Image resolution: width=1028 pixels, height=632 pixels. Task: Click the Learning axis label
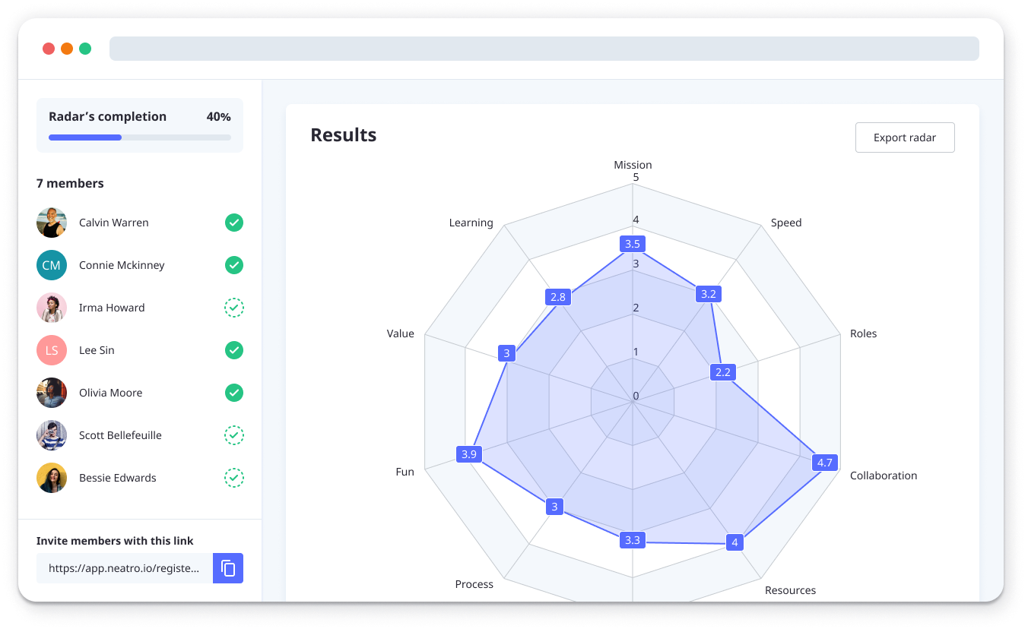point(471,223)
